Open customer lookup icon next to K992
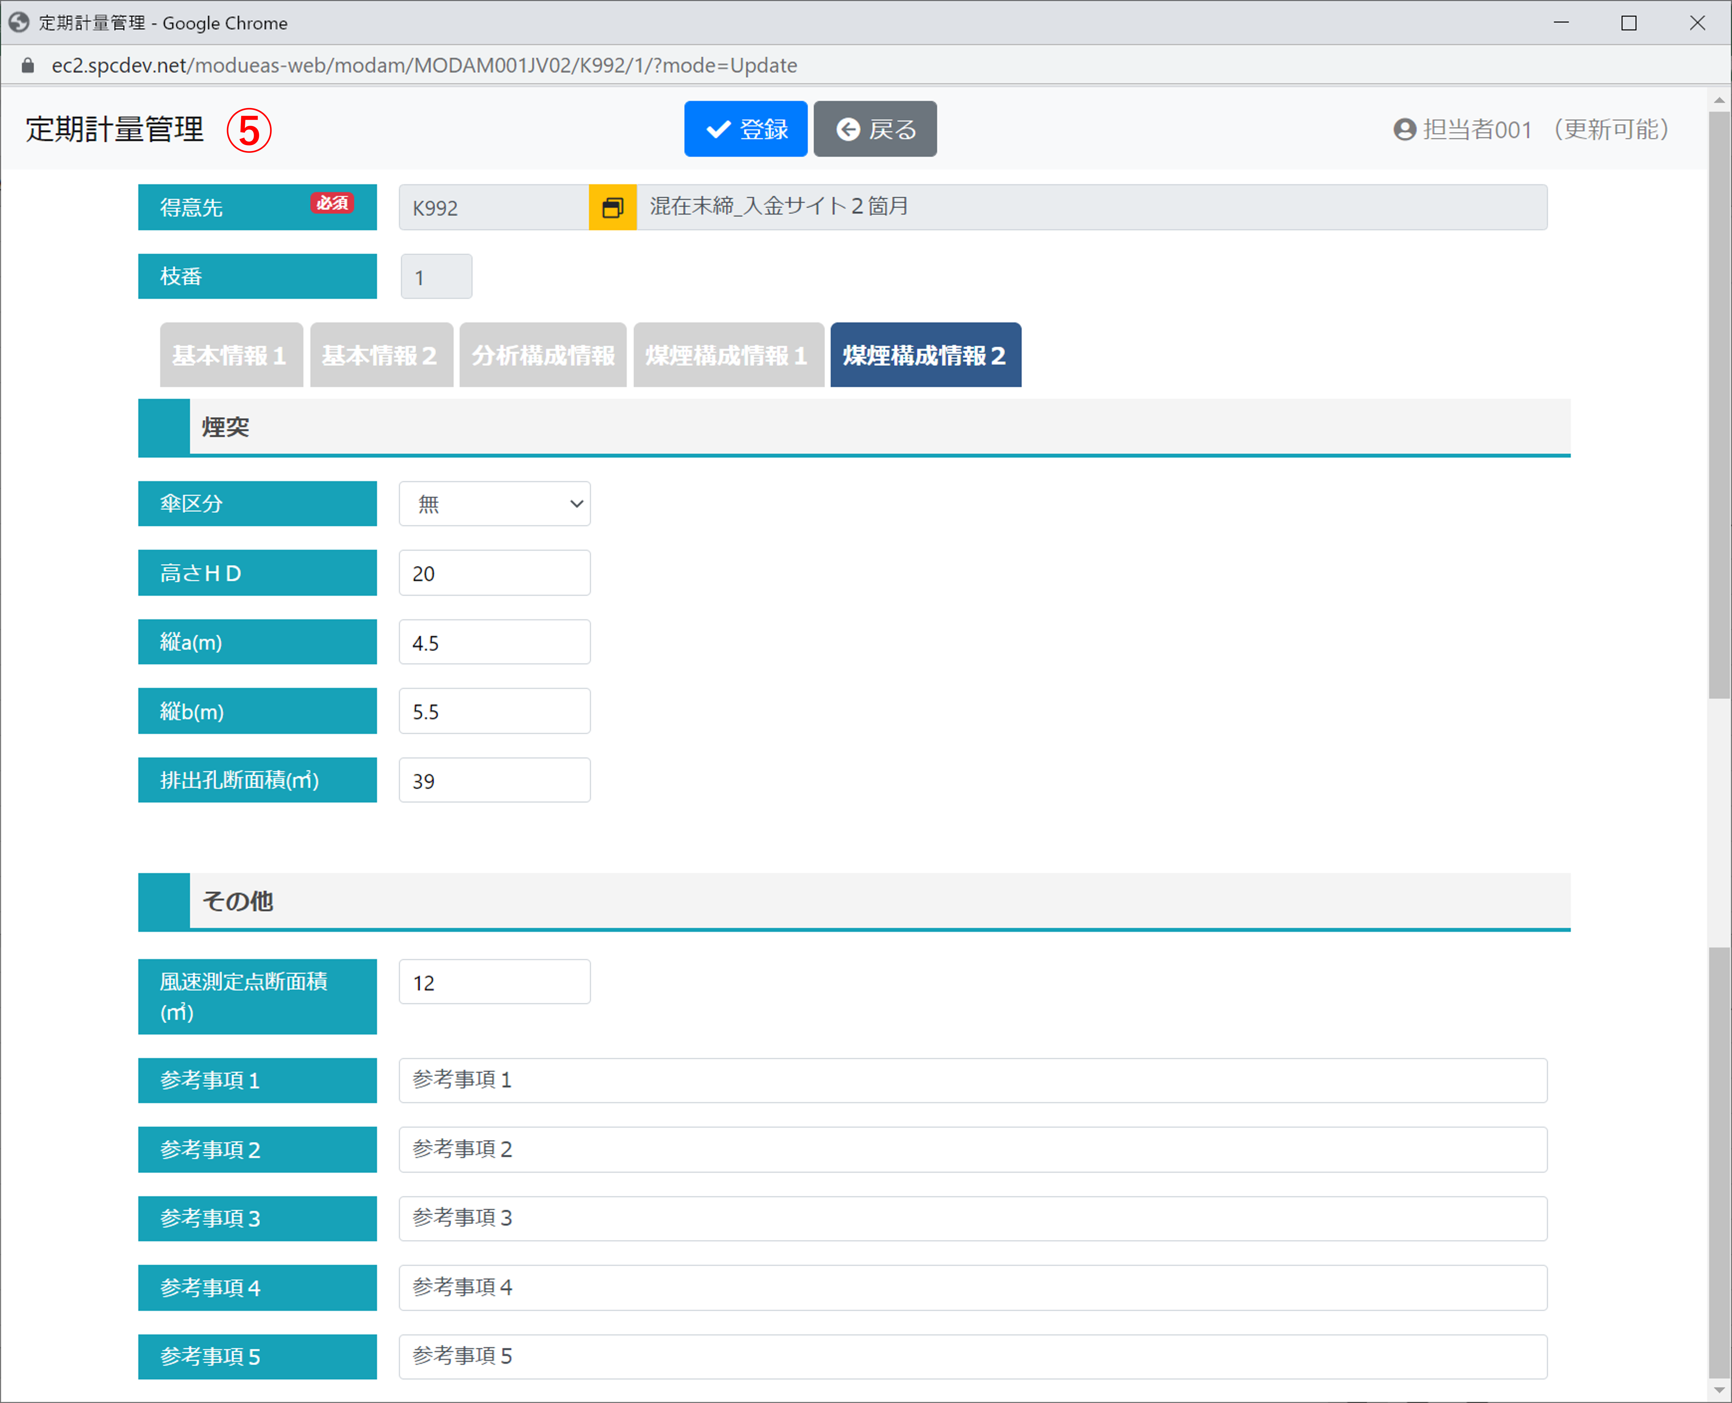 point(613,208)
